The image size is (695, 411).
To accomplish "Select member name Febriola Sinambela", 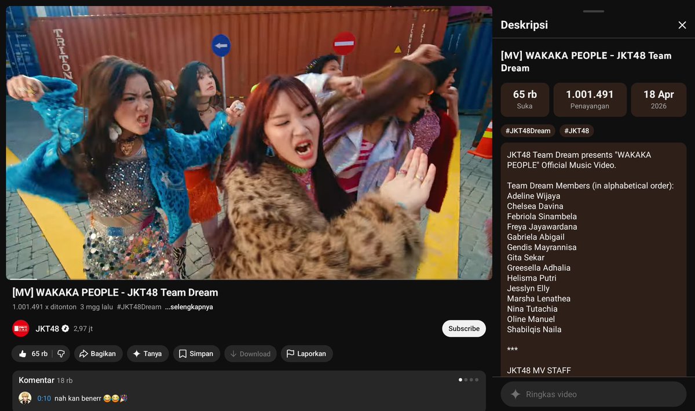I will click(x=542, y=216).
